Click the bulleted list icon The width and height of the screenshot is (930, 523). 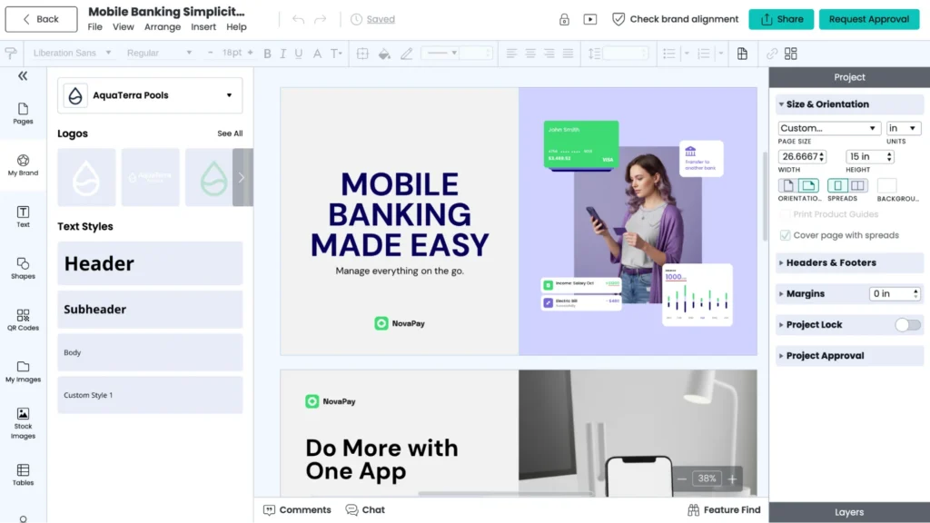tap(669, 54)
